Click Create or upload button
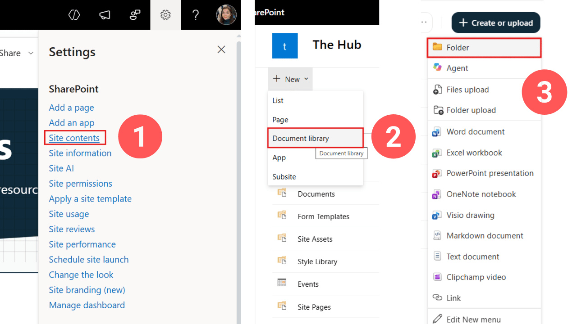The width and height of the screenshot is (577, 324). point(496,22)
